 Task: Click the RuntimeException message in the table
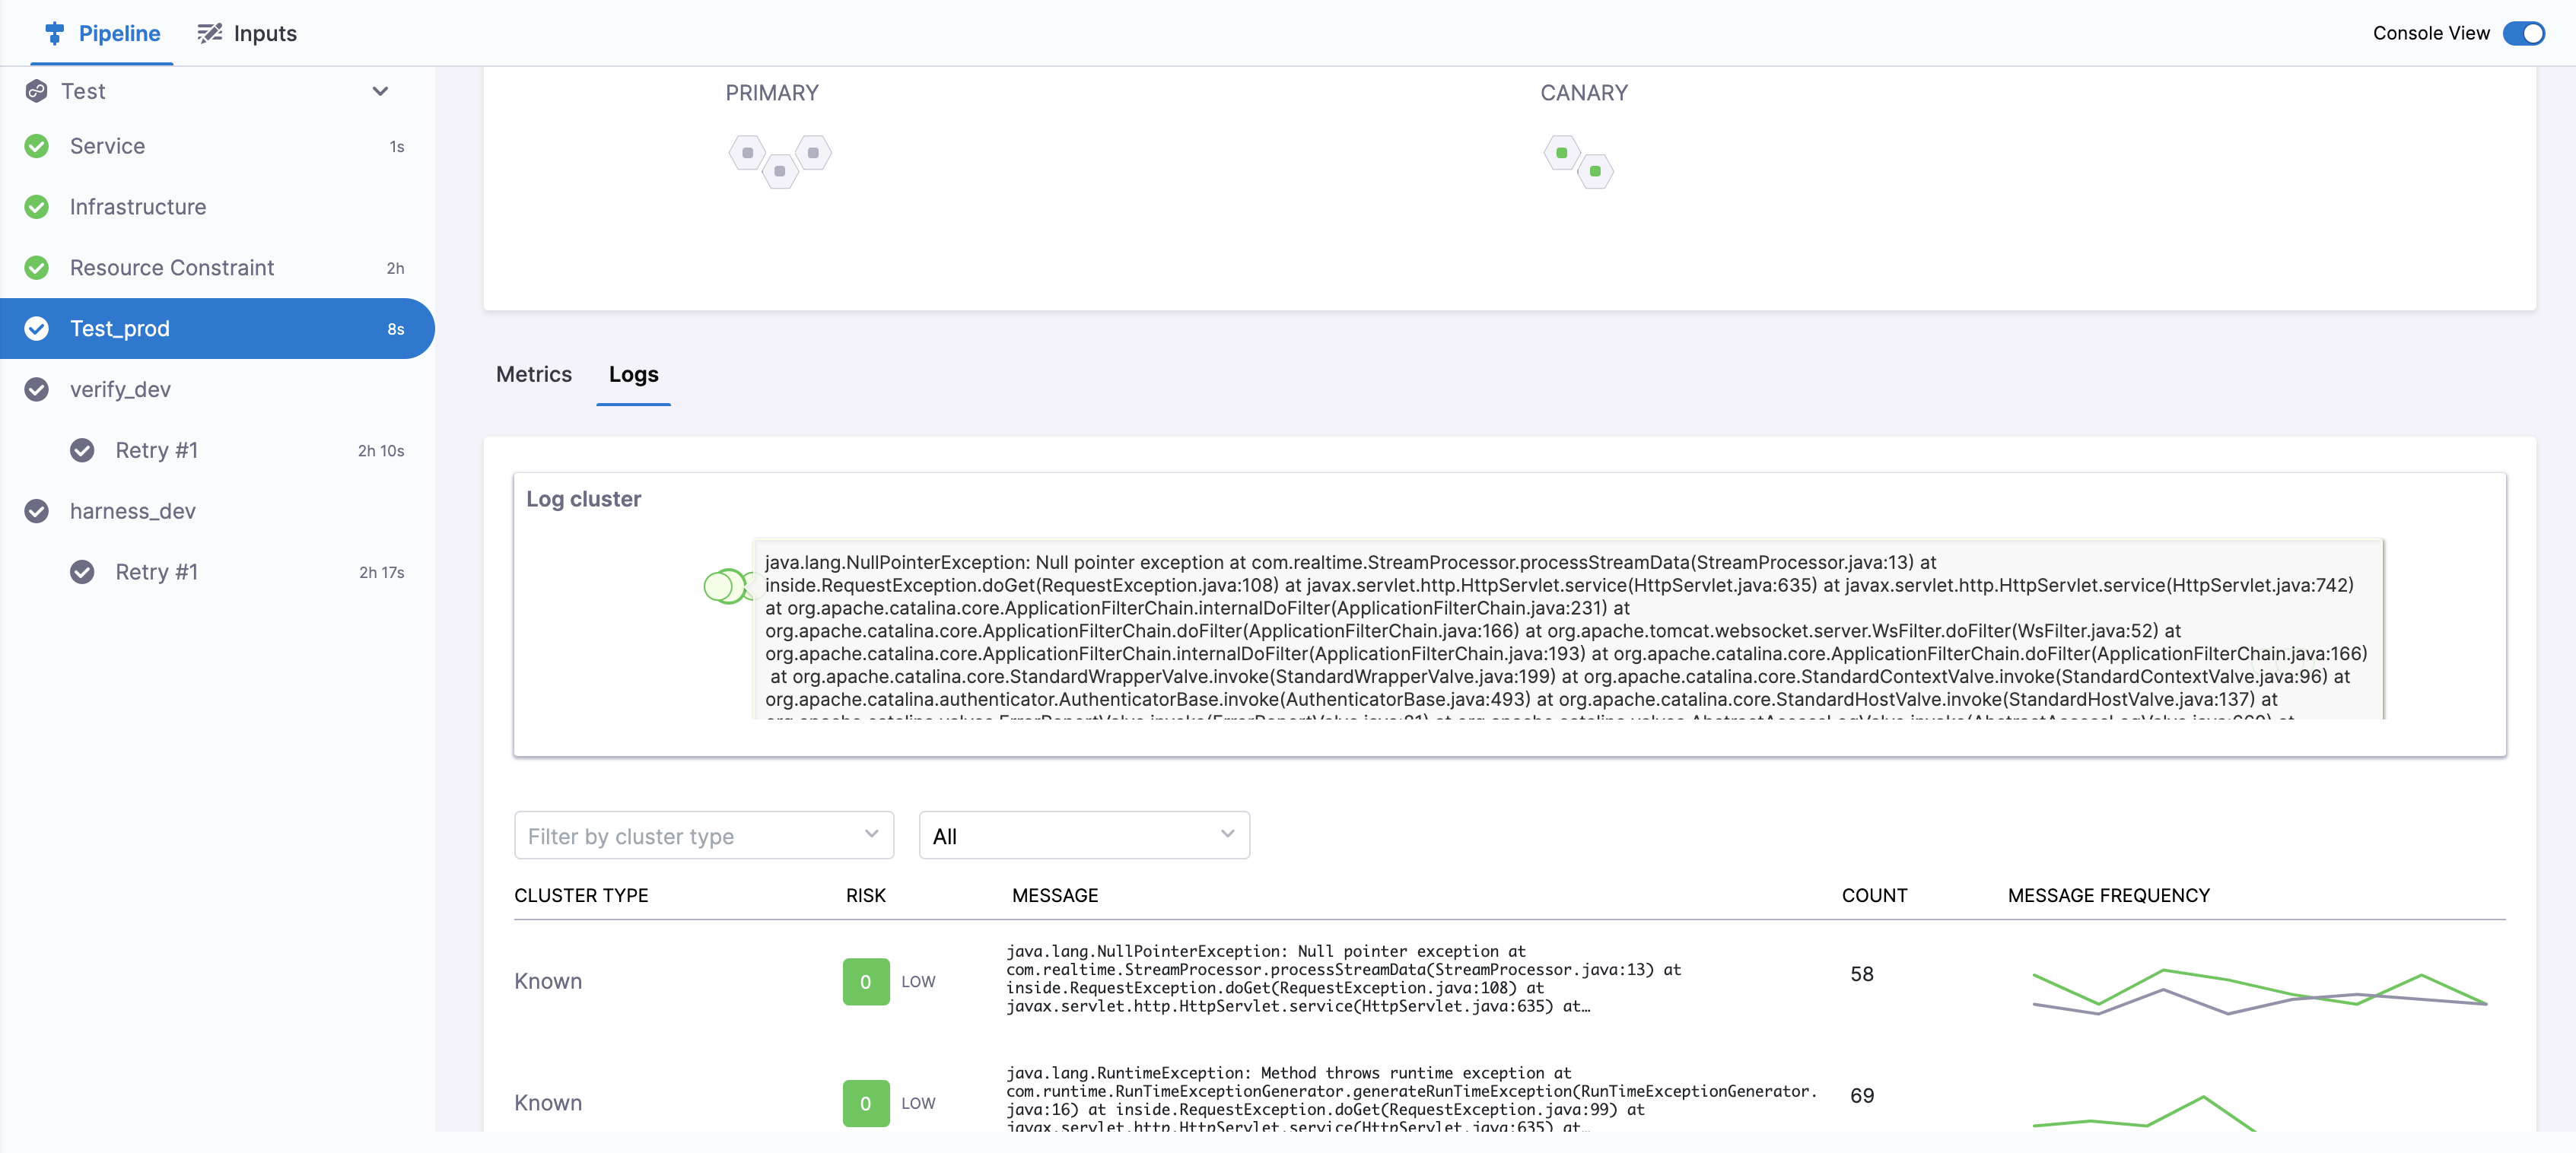tap(1411, 1100)
